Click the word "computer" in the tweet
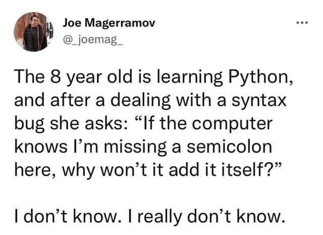Viewport: 323px width, 235px height. pyautogui.click(x=232, y=125)
